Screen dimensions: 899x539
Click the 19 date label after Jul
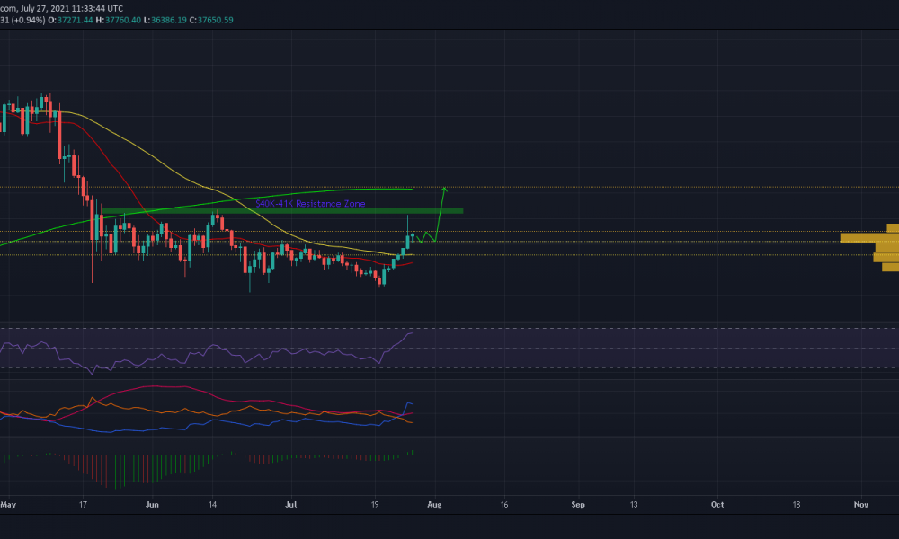pyautogui.click(x=375, y=505)
